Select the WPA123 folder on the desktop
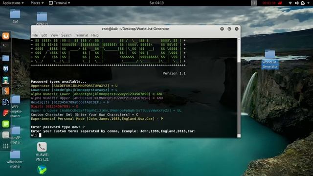The width and height of the screenshot is (313, 176). 42,19
